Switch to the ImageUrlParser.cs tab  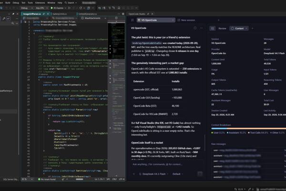pos(32,14)
